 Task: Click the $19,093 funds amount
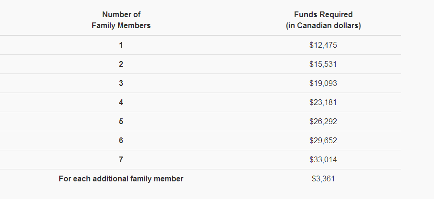click(x=323, y=84)
